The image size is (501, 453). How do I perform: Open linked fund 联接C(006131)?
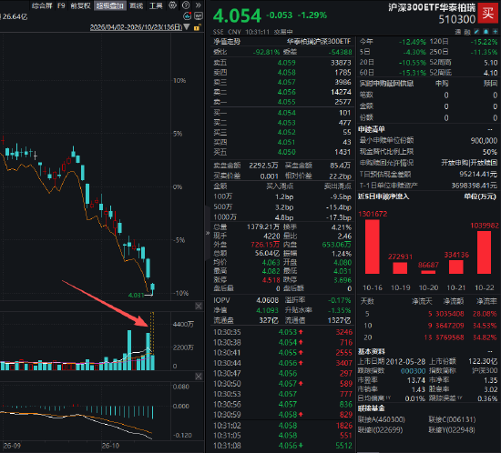click(452, 419)
